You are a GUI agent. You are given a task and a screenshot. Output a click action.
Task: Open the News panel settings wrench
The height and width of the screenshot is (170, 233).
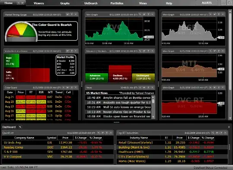tap(140, 88)
